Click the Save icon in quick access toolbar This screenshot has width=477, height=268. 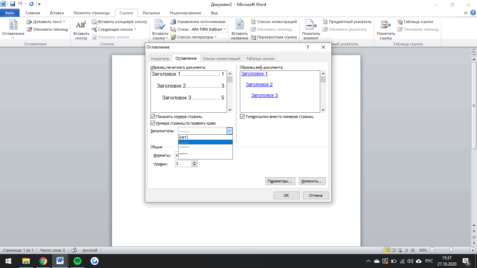click(13, 5)
